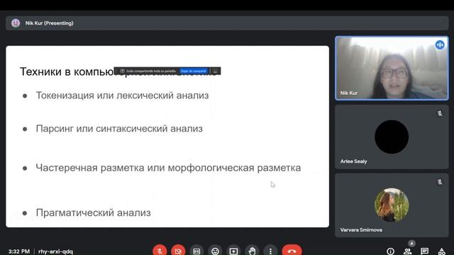Screen dimensions: 454x255
Task: Unmute the microphone
Action: click(160, 251)
